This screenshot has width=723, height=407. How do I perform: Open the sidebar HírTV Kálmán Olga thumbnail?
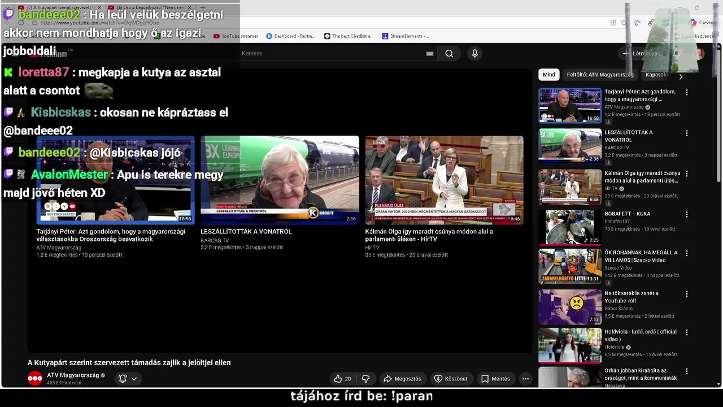570,187
